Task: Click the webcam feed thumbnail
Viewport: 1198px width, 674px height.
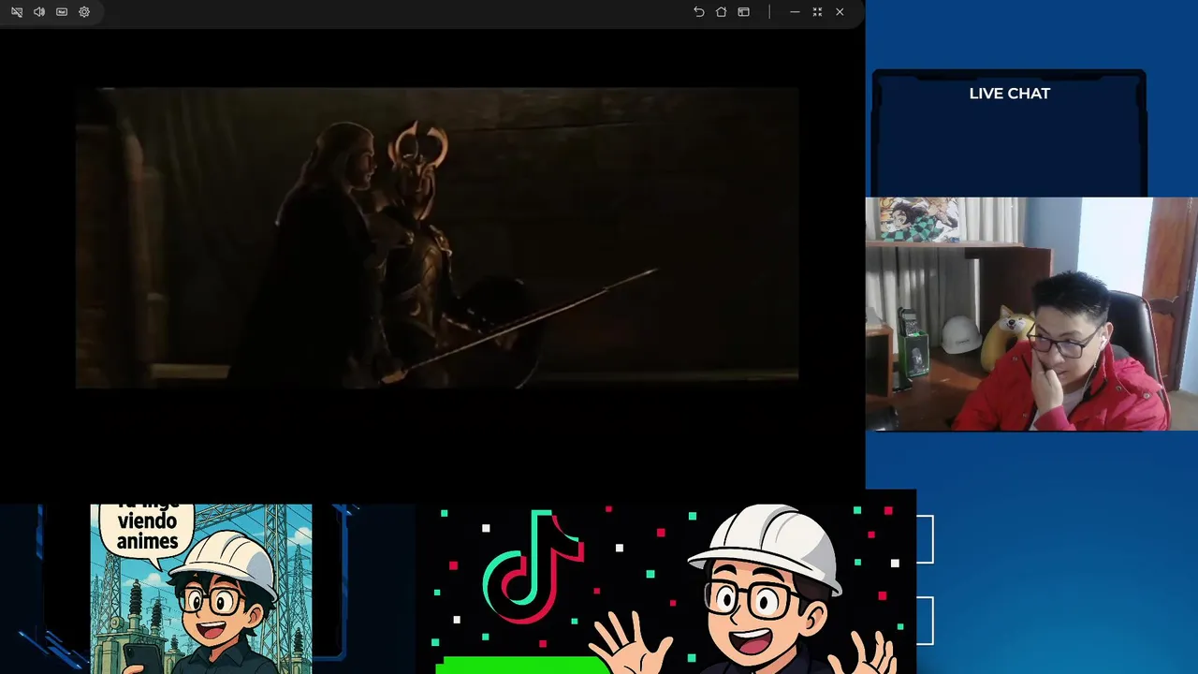Action: tap(1031, 314)
